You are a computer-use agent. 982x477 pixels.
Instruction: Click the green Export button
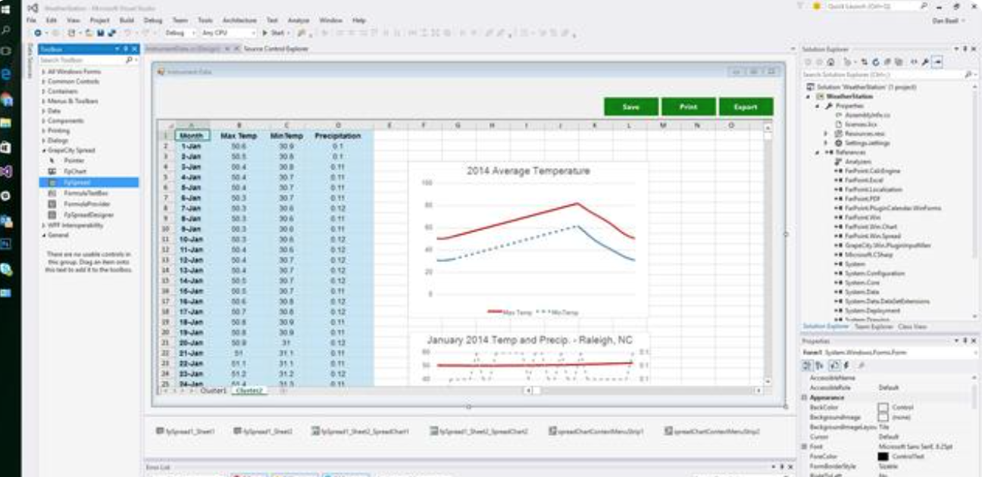[746, 107]
